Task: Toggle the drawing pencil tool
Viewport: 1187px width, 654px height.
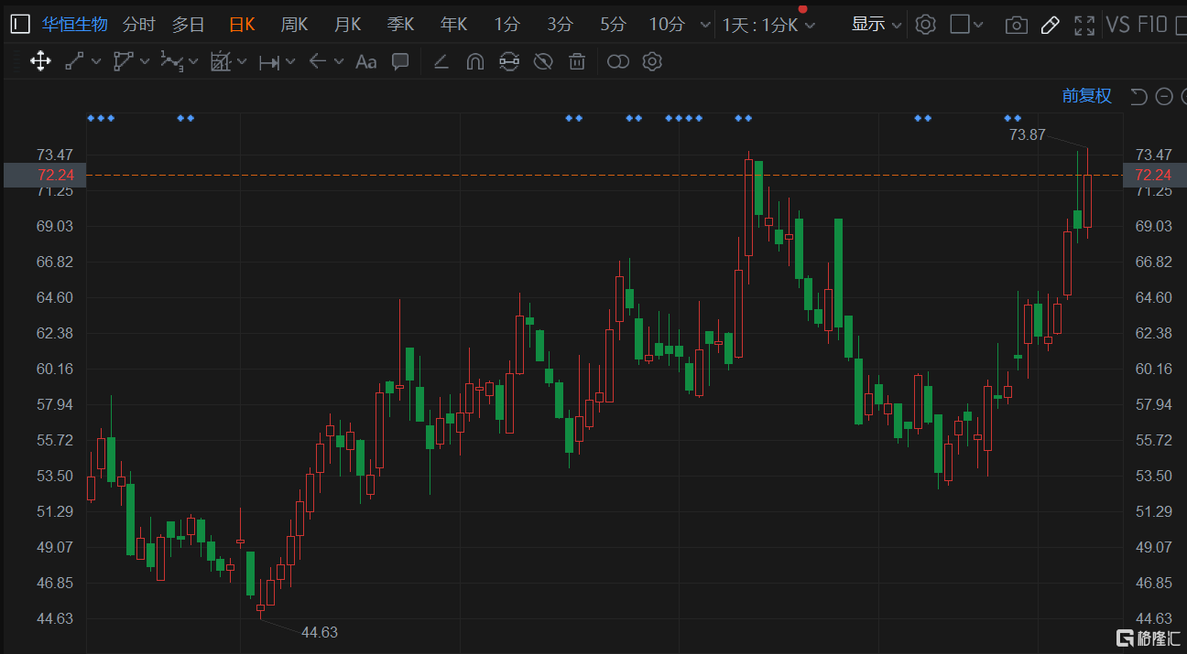Action: point(1051,26)
